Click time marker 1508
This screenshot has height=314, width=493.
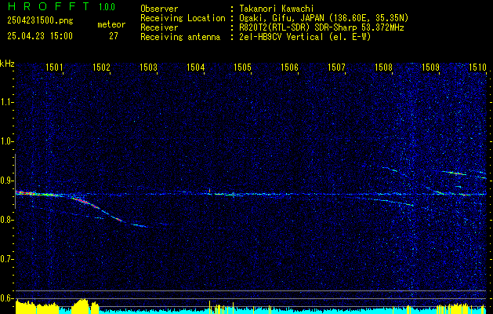pos(384,67)
